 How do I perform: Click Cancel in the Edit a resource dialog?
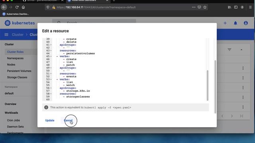click(68, 120)
